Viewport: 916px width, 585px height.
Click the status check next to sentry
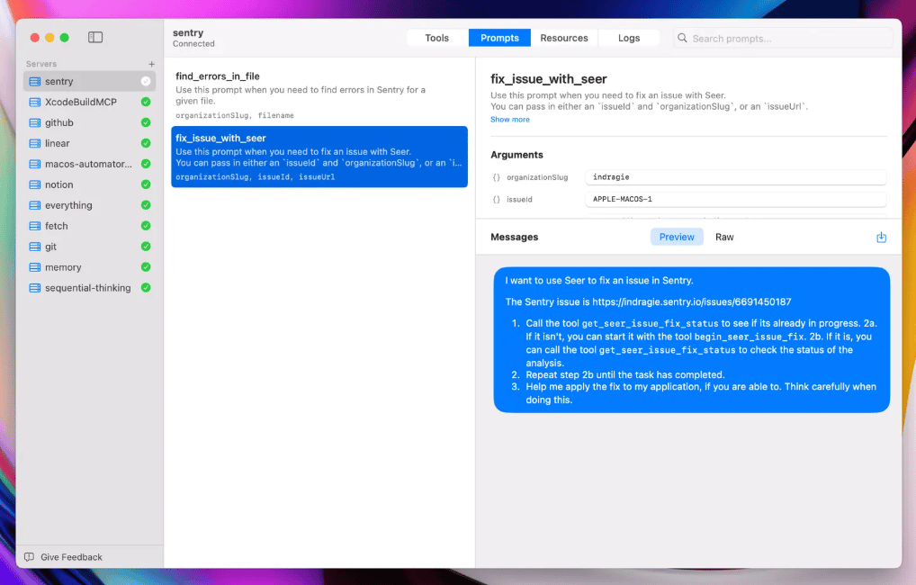click(x=146, y=81)
